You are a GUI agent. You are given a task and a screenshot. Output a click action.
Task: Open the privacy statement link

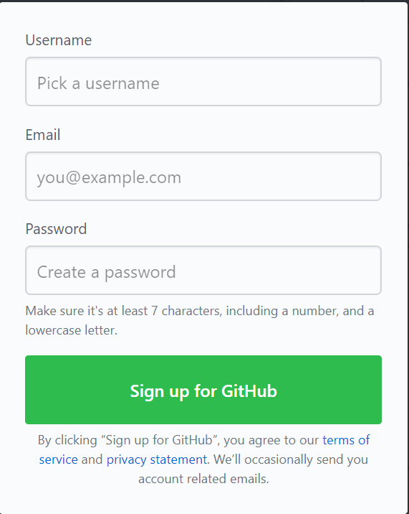click(x=157, y=459)
